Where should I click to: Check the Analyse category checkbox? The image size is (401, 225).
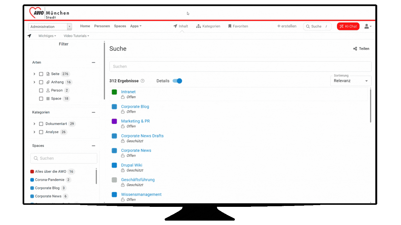pos(41,132)
